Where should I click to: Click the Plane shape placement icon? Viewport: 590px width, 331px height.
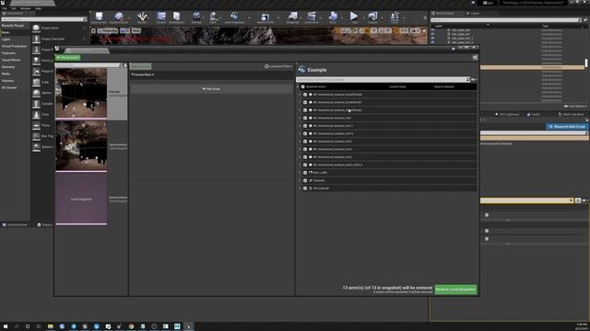tap(36, 125)
